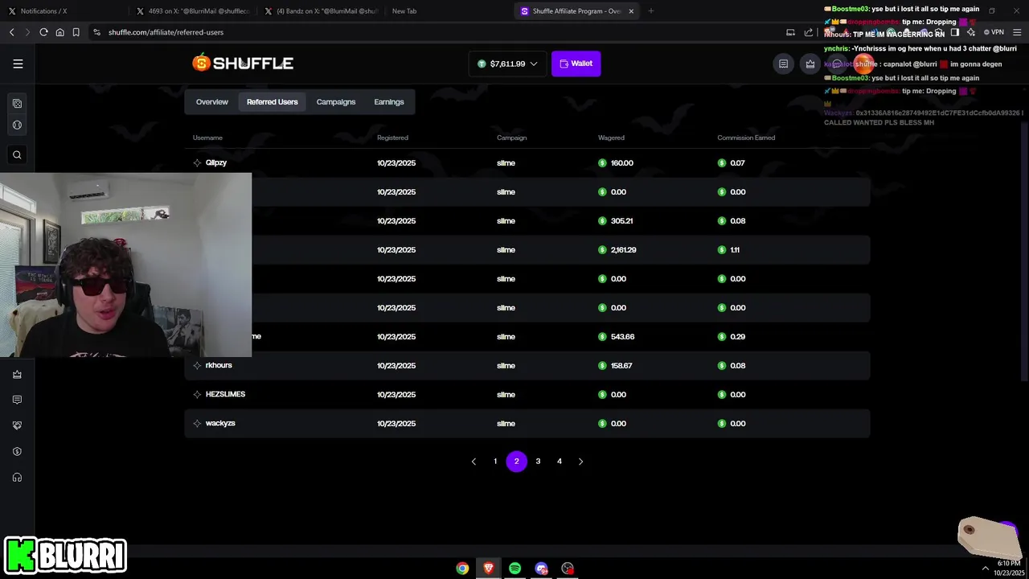This screenshot has width=1029, height=579.
Task: Open the search magnifier in sidebar
Action: coord(17,155)
